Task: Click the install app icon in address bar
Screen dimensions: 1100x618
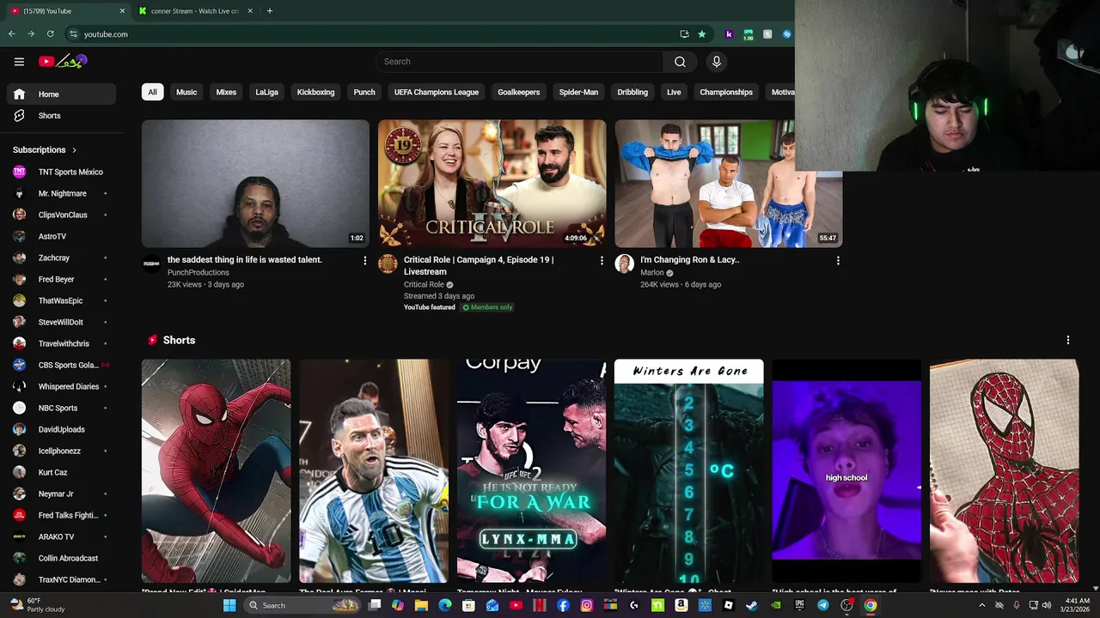Action: pos(684,34)
